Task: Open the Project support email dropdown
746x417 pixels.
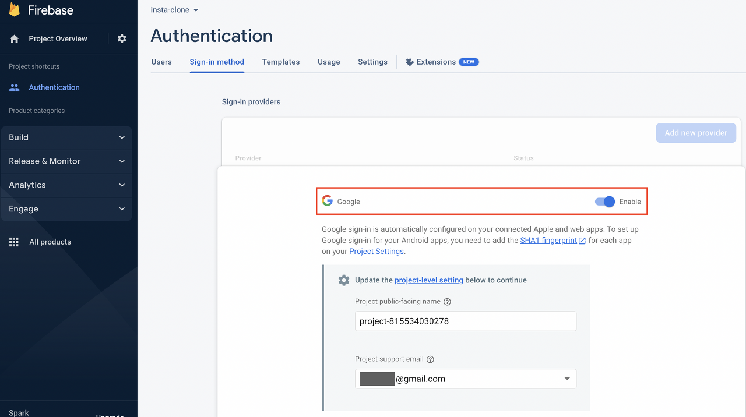Action: tap(466, 379)
